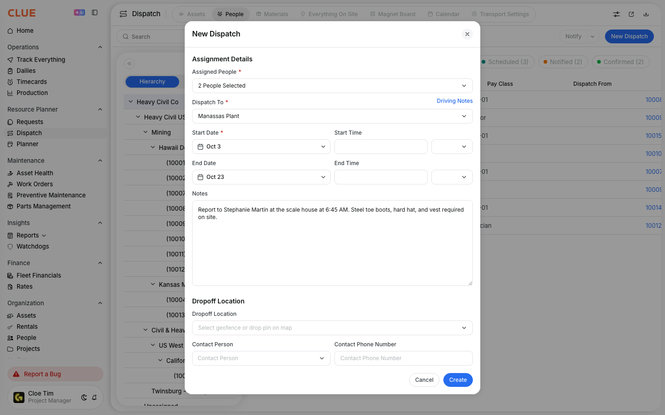Open the Dropoff Location geofence dropdown

332,328
